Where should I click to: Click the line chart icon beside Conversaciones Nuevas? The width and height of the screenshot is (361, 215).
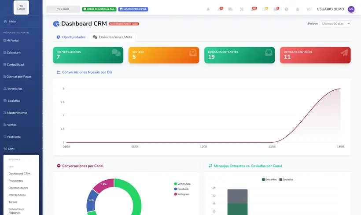[59, 72]
